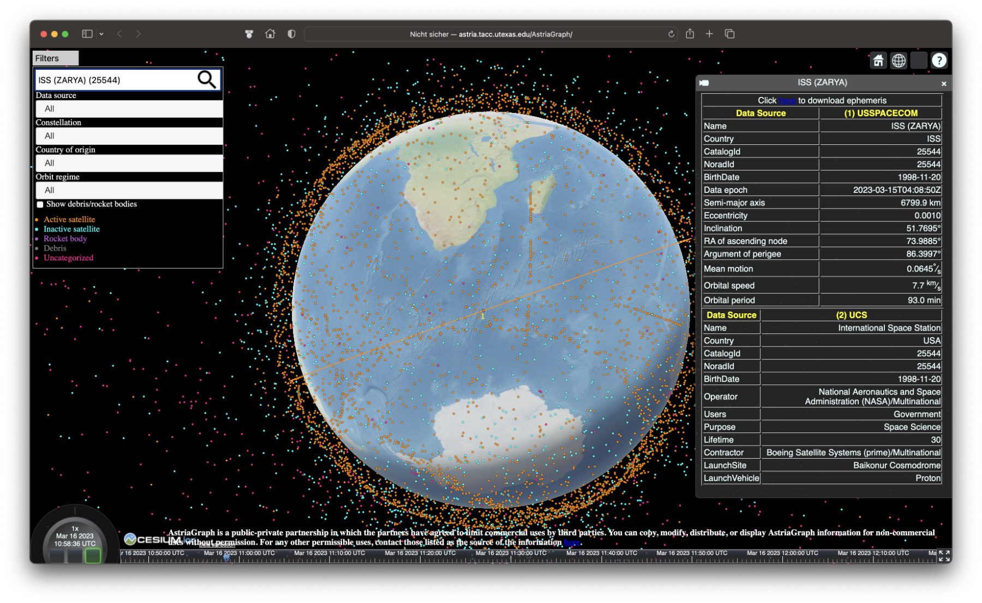
Task: Click the '73.9885°' RA of ascending node value
Action: tap(923, 241)
